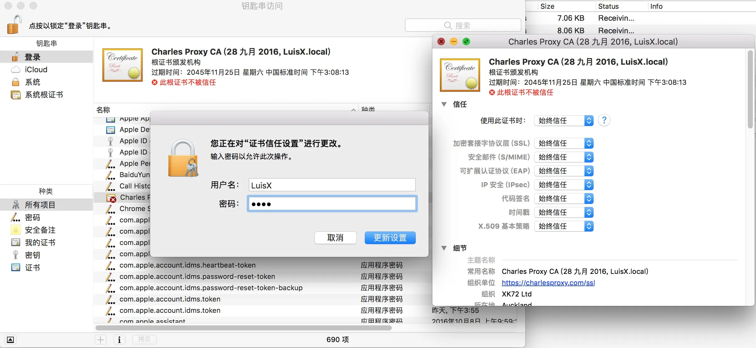
Task: Select the 系统根证书 keychain
Action: 44,95
